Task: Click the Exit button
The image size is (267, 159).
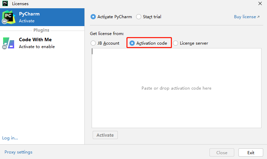Action: tap(251, 153)
